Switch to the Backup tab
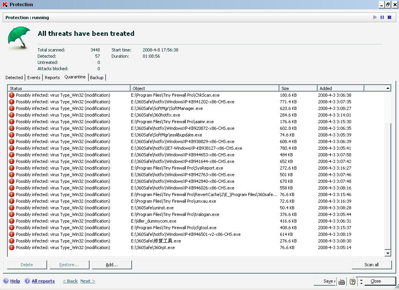This screenshot has width=399, height=290. coord(97,78)
